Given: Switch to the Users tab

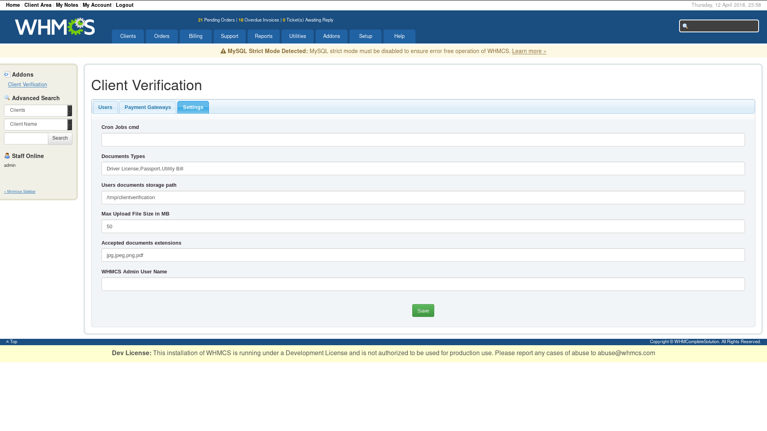Looking at the screenshot, I should click(x=105, y=107).
